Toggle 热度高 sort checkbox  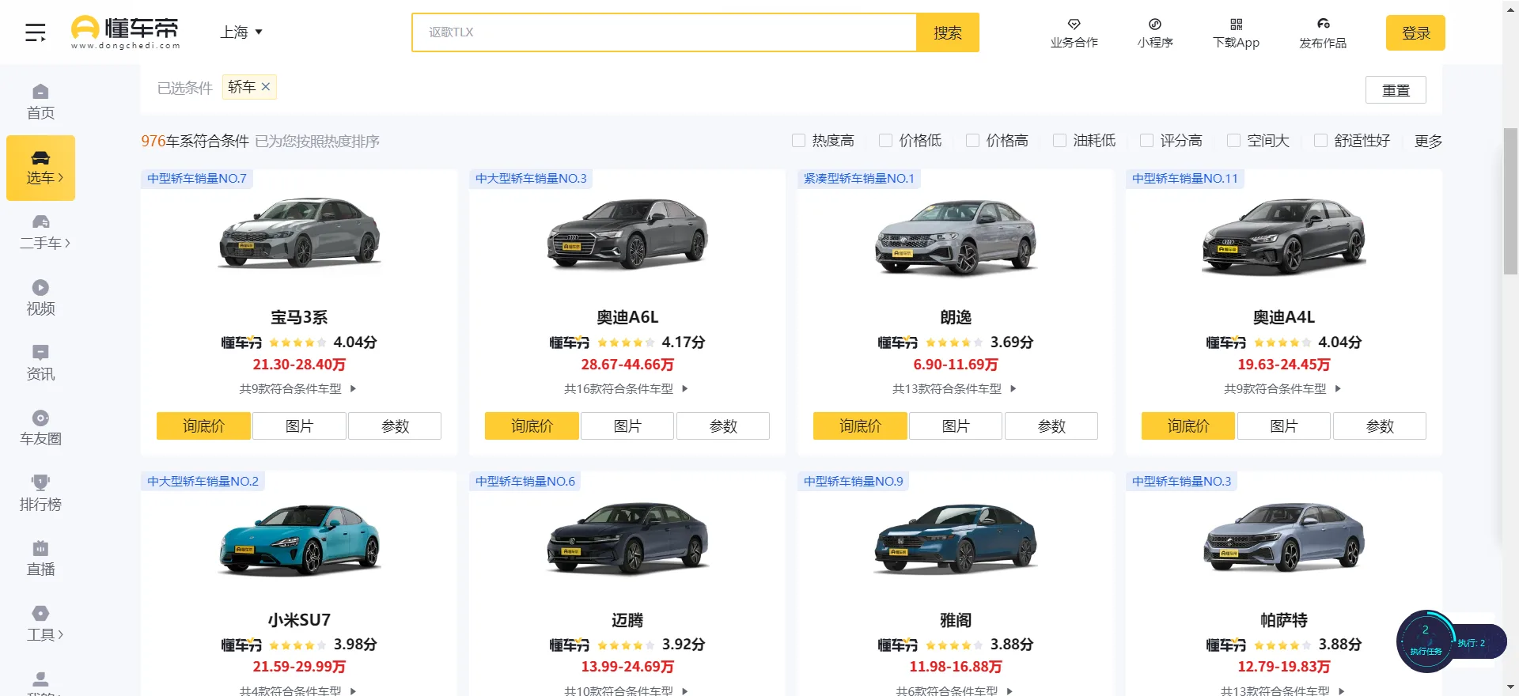pyautogui.click(x=798, y=141)
